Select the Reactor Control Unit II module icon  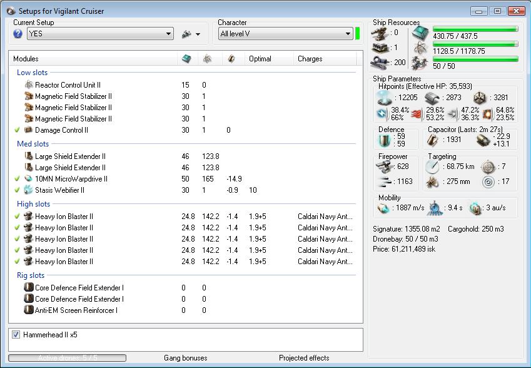pos(29,85)
